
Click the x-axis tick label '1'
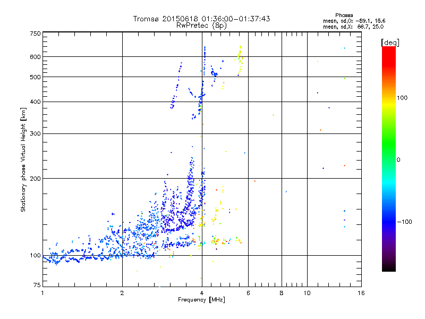click(x=42, y=293)
